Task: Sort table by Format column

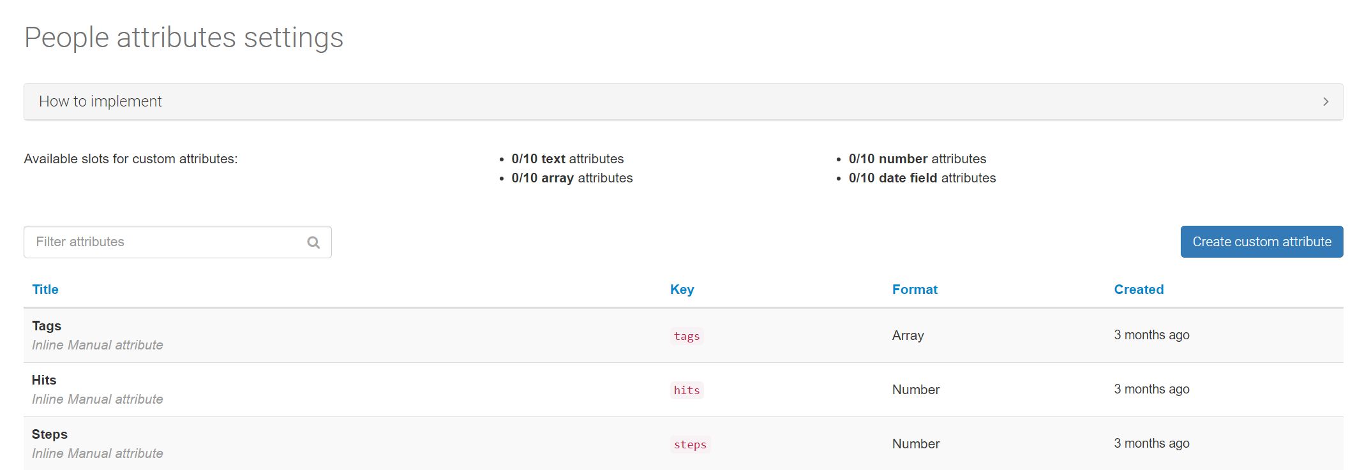Action: 914,290
